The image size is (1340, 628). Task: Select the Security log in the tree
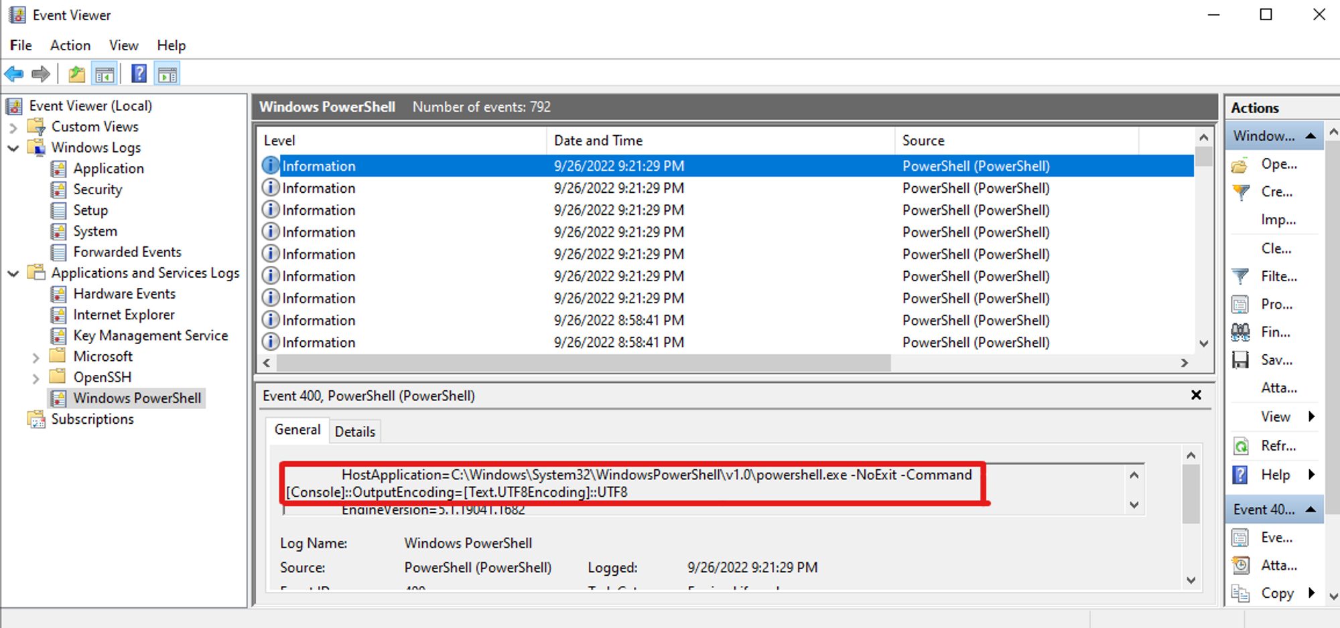coord(98,189)
